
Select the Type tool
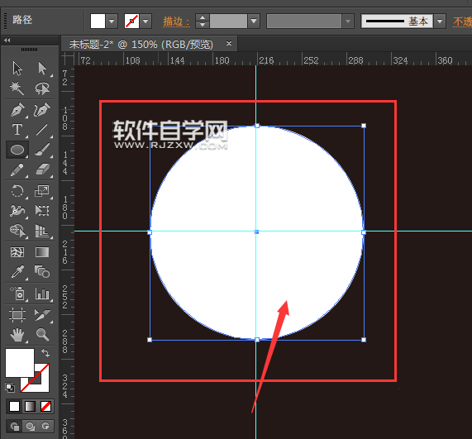pyautogui.click(x=17, y=130)
